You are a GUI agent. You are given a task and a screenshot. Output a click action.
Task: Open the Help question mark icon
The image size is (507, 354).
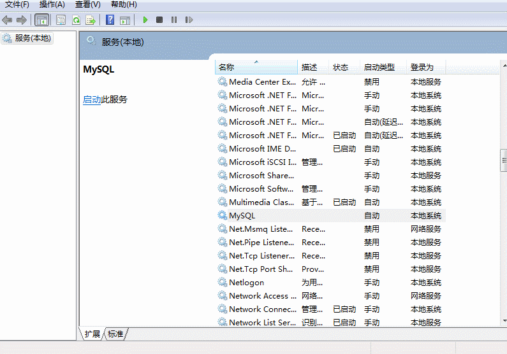point(110,20)
